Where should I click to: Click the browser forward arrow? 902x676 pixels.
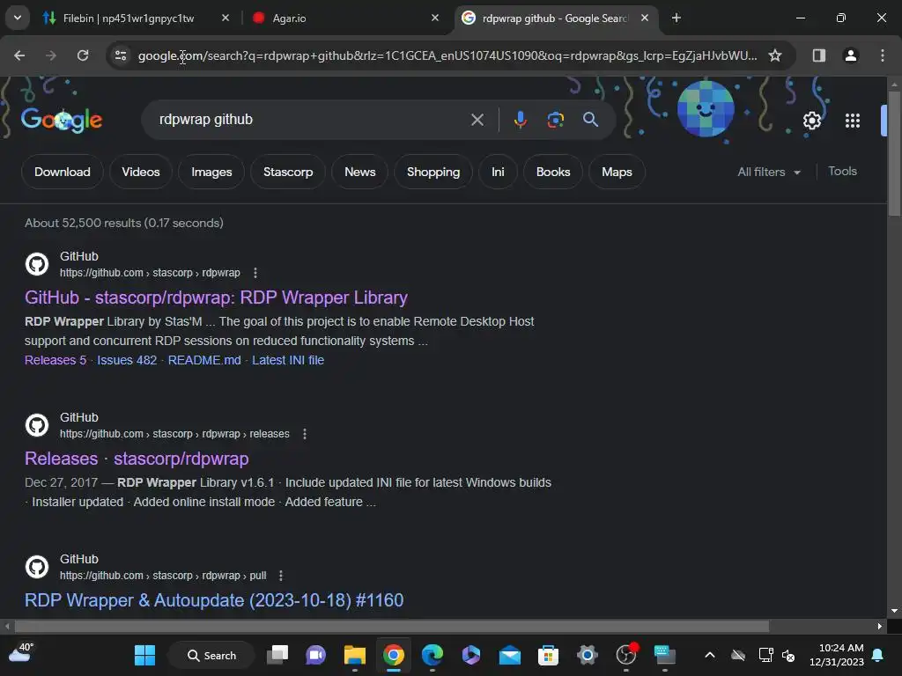click(x=51, y=55)
